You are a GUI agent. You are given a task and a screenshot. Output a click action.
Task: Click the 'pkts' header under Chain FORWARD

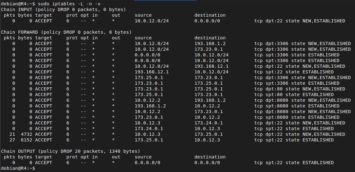click(x=9, y=38)
